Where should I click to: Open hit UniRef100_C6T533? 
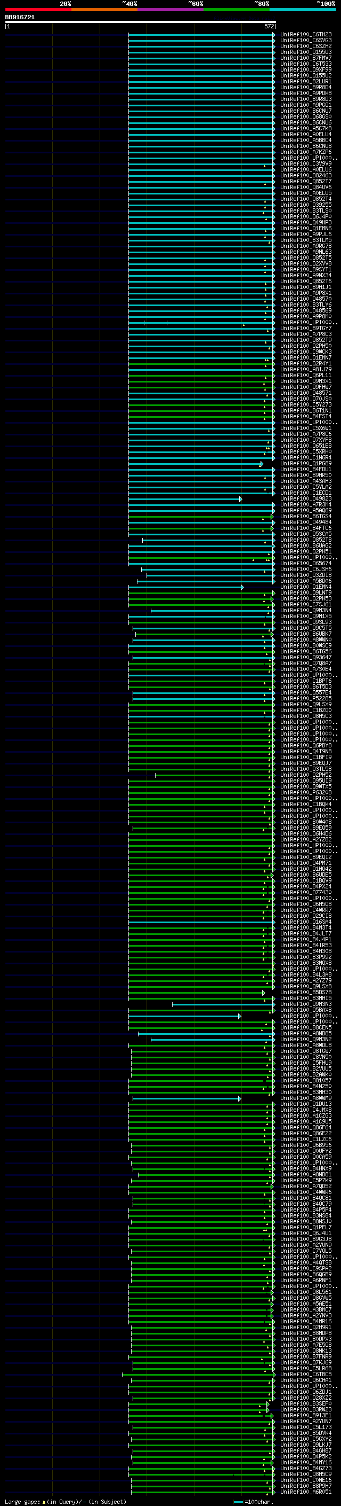pyautogui.click(x=306, y=64)
